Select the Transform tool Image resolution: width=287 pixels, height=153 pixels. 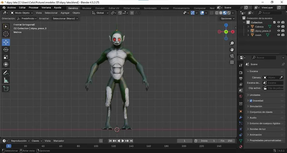coord(6,64)
